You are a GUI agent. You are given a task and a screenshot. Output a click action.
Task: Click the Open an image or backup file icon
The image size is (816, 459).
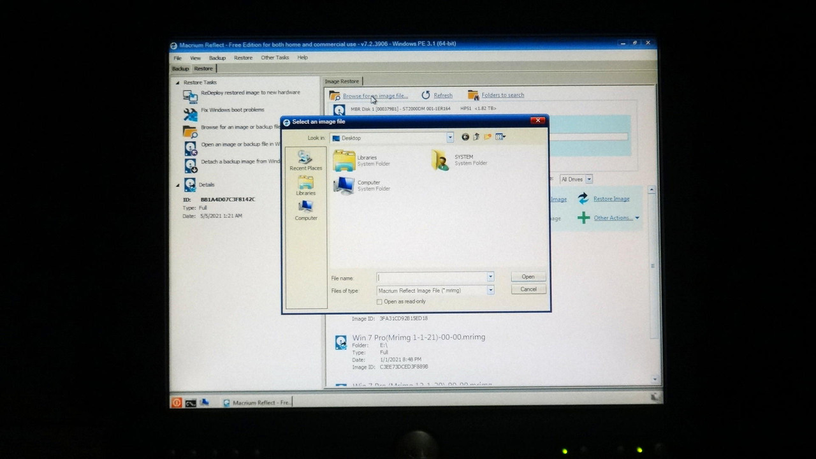(190, 149)
